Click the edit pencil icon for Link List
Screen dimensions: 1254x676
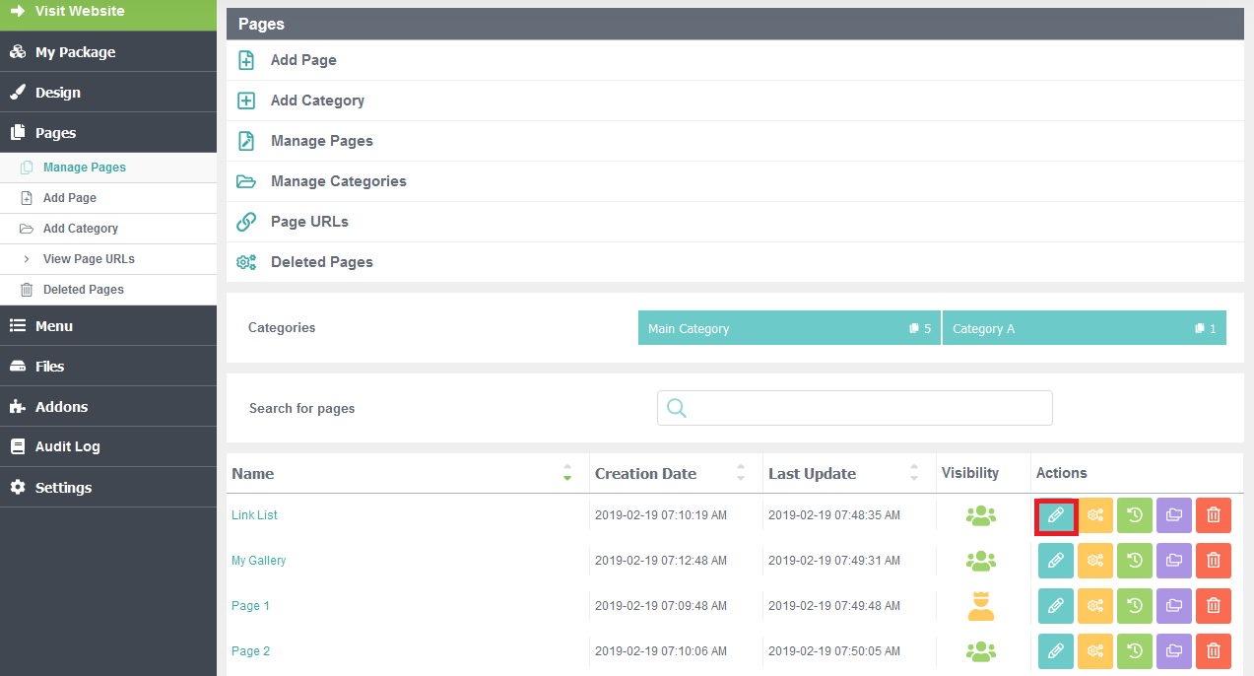pos(1055,515)
